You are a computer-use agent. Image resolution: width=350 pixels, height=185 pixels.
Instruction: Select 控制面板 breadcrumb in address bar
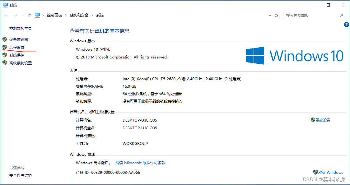pyautogui.click(x=54, y=15)
